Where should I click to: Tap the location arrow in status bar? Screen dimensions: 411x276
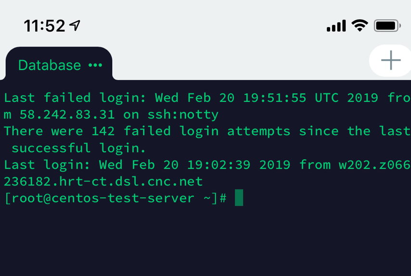click(75, 25)
